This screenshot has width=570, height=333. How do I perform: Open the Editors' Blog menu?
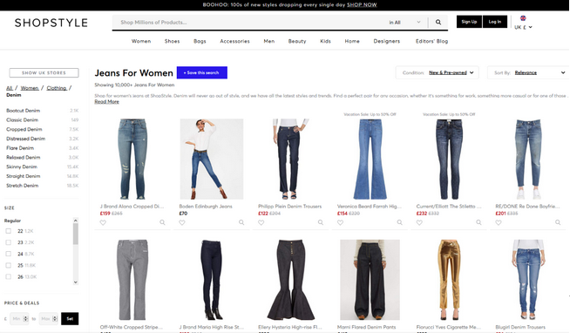tap(432, 41)
